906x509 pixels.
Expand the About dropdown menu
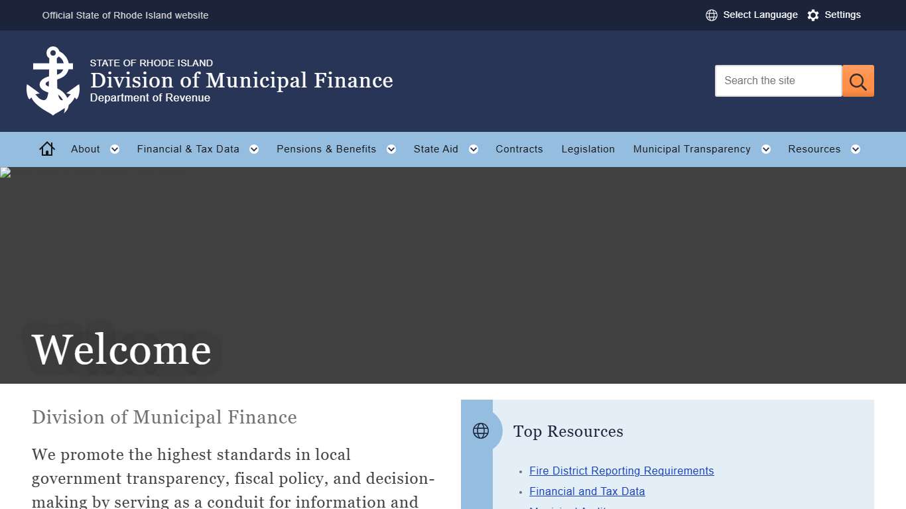click(x=114, y=149)
